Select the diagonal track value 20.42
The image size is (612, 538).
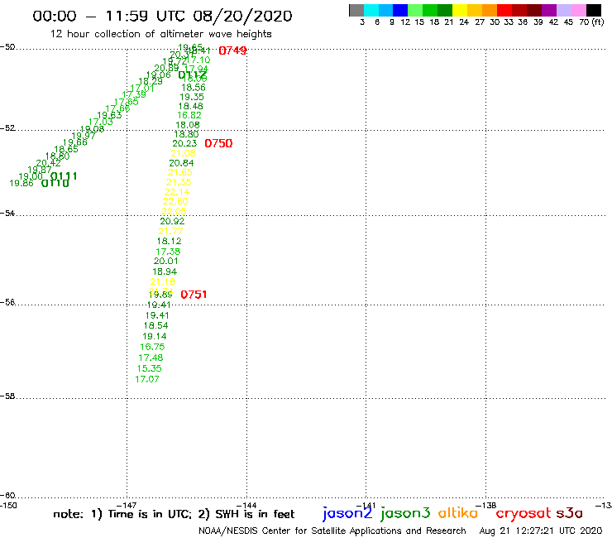(49, 163)
